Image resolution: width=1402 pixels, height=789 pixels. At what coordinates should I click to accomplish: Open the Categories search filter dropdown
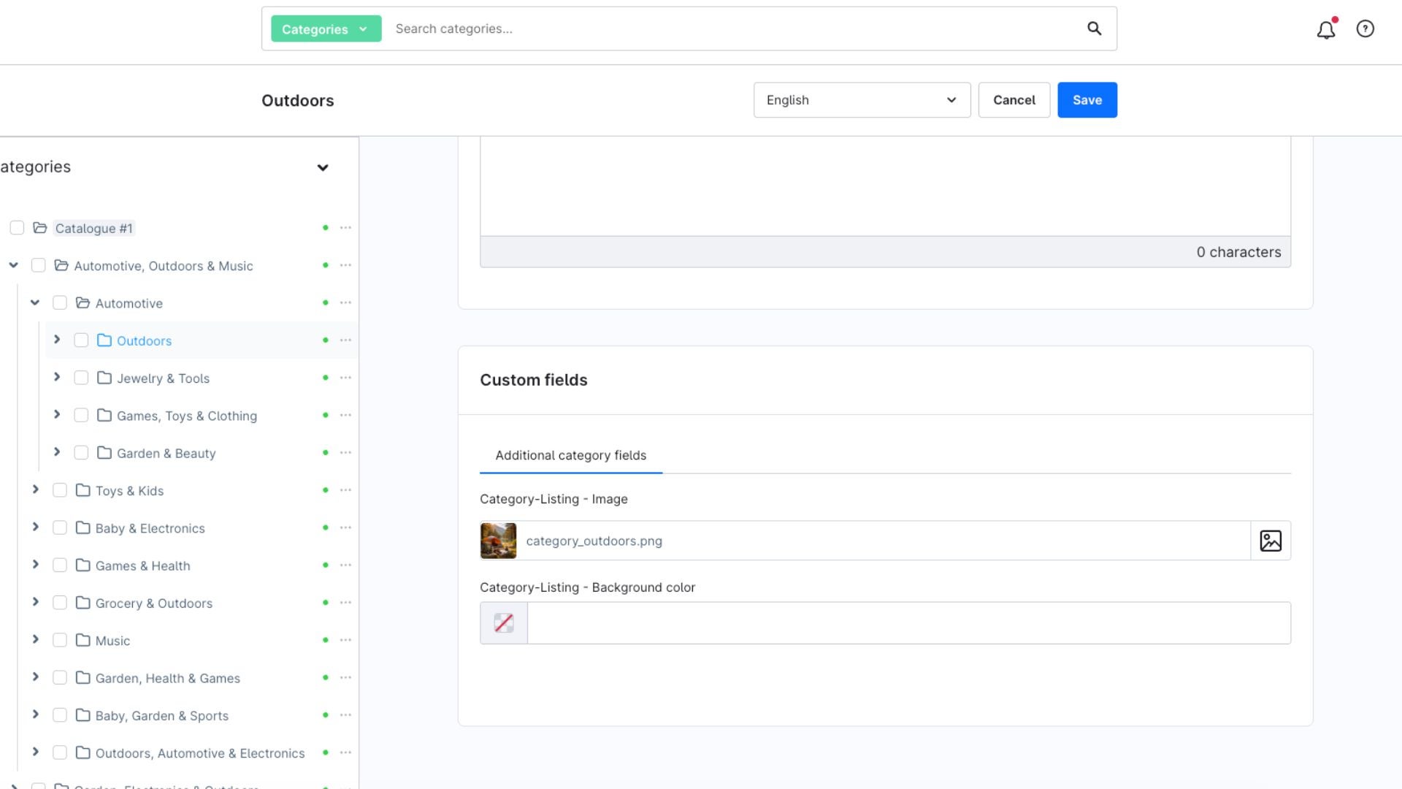tap(326, 29)
